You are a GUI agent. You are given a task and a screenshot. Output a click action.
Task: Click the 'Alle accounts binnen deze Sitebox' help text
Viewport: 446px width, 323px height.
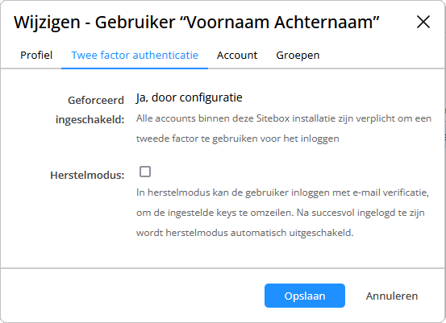(x=284, y=128)
